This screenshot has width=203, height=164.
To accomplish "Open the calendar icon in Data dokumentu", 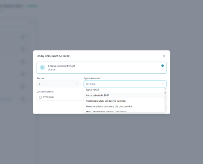I will tap(40, 97).
